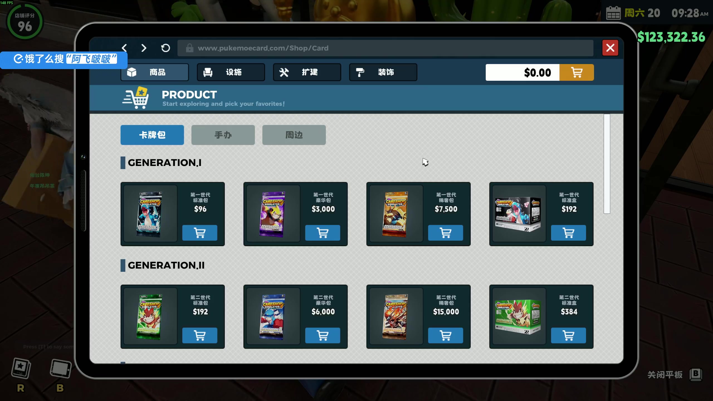Click the PRODUCT shopping cart header icon
This screenshot has width=713, height=401.
click(x=136, y=97)
